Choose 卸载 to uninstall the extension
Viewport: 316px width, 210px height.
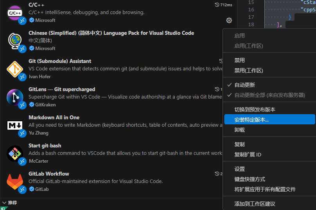click(269, 130)
